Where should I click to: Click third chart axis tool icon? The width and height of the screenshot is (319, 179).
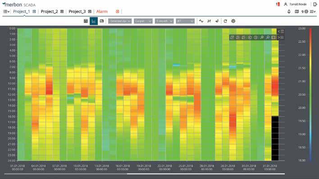pos(244,38)
